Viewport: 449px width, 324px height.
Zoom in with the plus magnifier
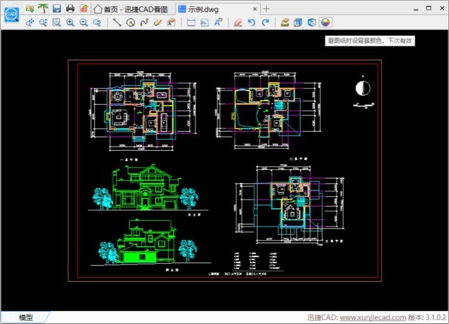click(x=70, y=22)
